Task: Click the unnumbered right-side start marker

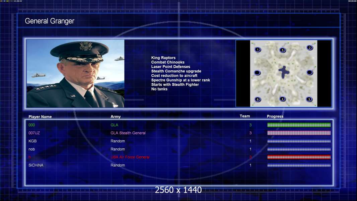Action: pos(309,72)
